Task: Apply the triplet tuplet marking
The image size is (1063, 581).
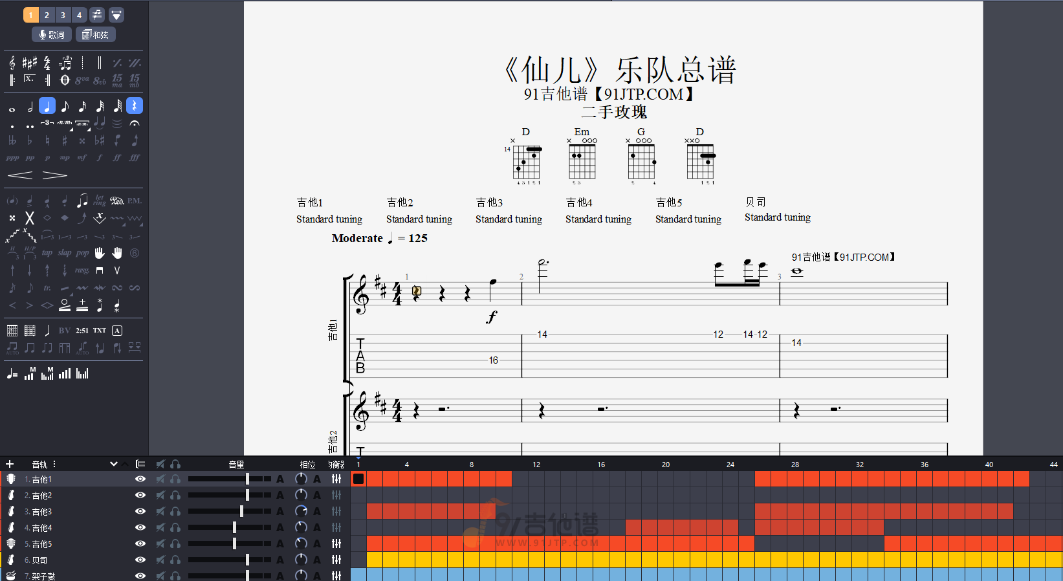Action: click(x=47, y=123)
